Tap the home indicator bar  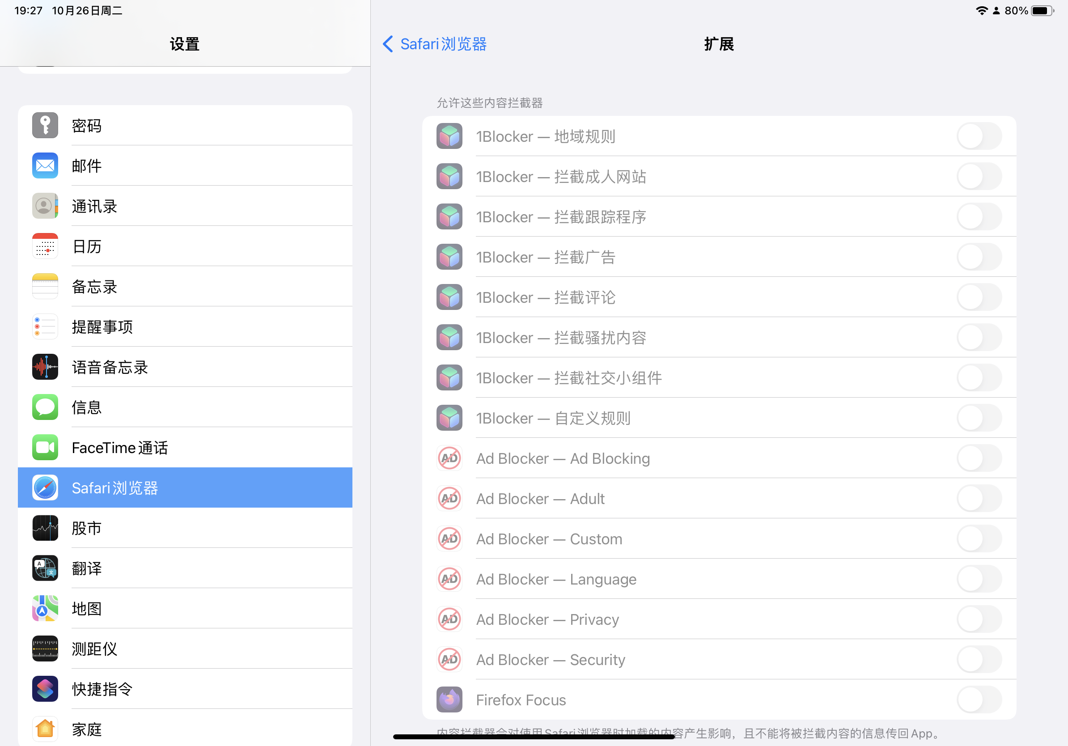pos(534,736)
